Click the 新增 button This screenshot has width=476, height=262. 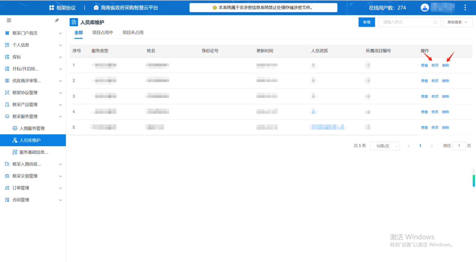367,22
